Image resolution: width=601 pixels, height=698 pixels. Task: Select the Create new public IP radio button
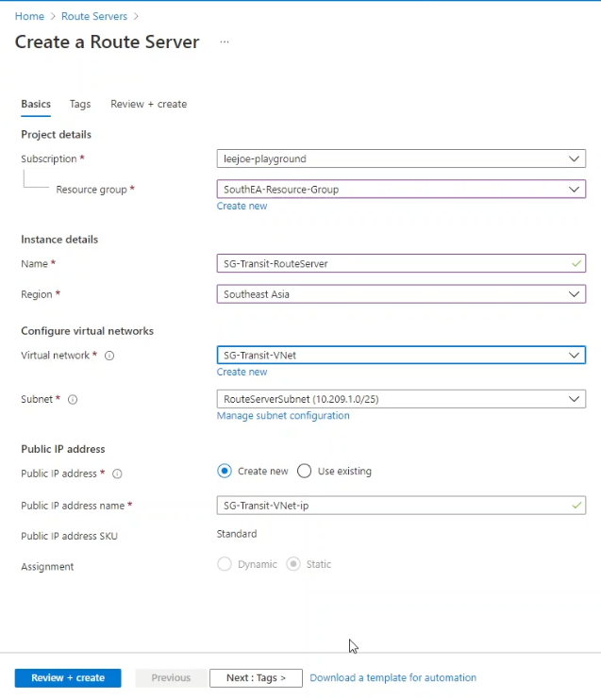(x=225, y=471)
